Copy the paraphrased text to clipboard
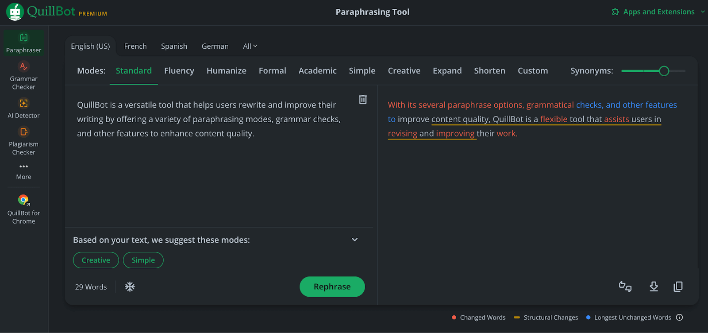Screen dimensions: 708x333 (x=678, y=287)
